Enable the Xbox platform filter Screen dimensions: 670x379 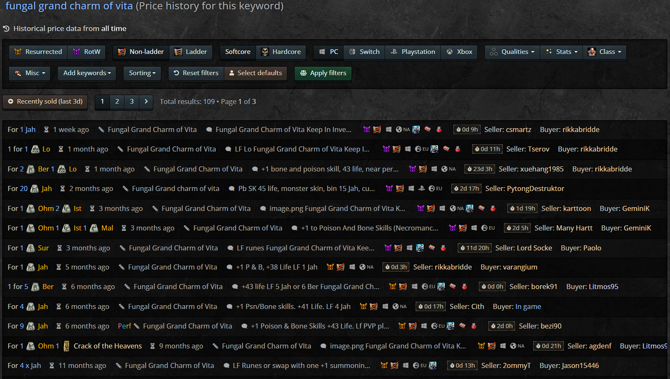pos(459,52)
